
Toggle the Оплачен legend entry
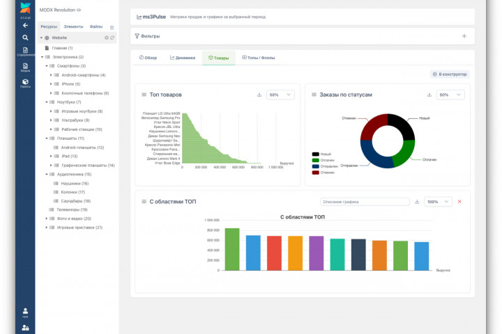tap(321, 160)
